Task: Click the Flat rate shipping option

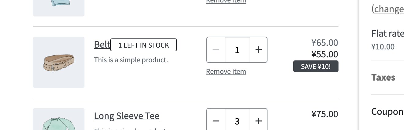Action: point(387,33)
